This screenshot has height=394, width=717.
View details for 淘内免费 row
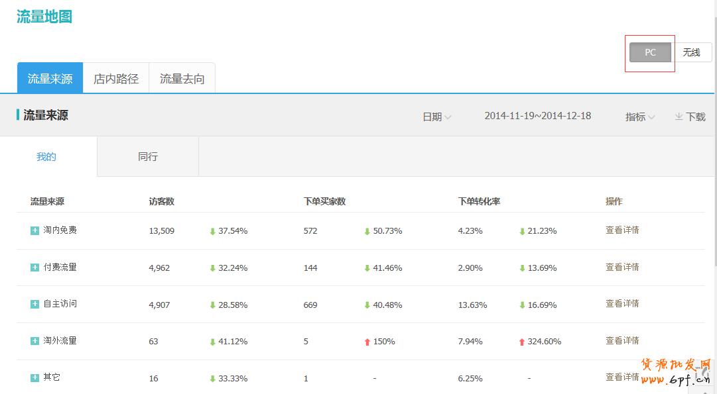click(622, 230)
